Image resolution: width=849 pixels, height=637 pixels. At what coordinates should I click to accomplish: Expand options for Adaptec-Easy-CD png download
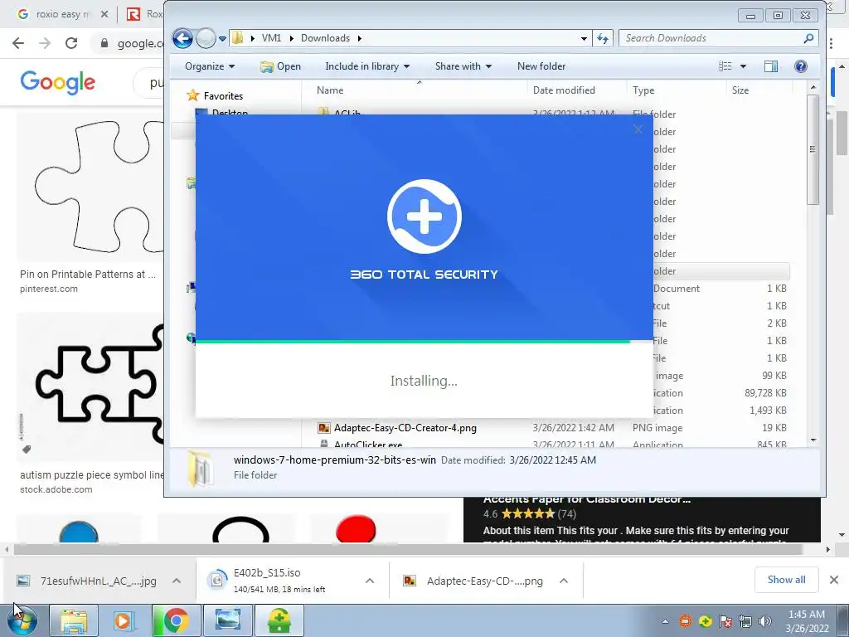(564, 581)
